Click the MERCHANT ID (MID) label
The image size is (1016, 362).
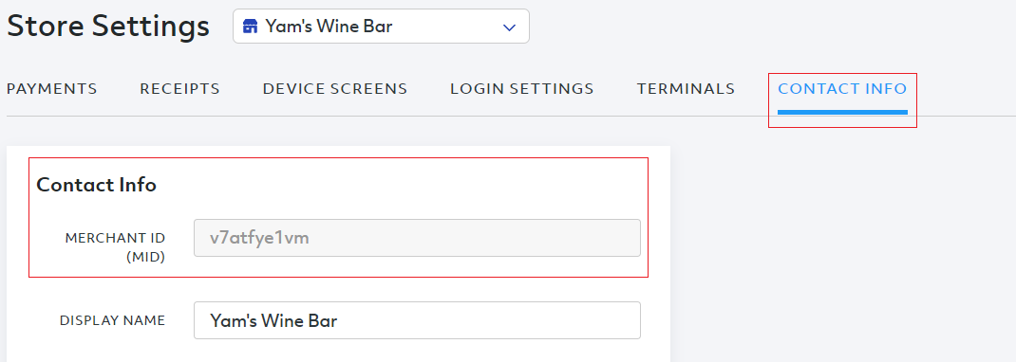(x=115, y=247)
